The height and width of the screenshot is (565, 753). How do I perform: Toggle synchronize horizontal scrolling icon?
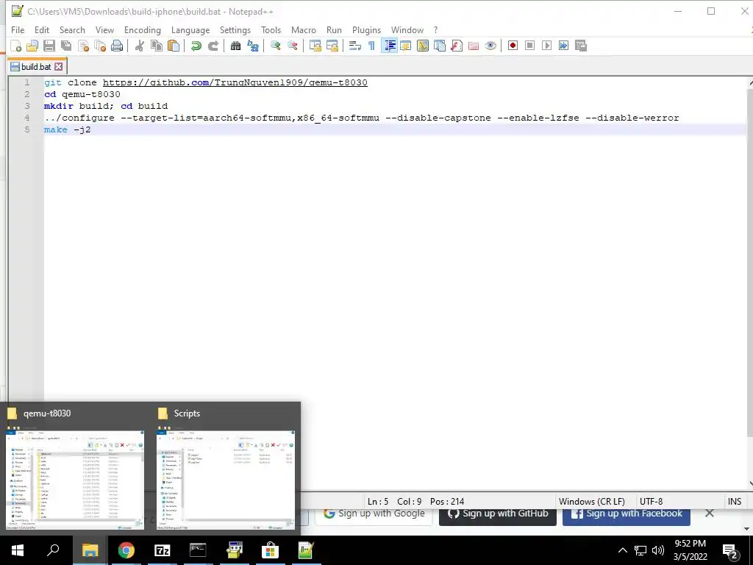pyautogui.click(x=332, y=46)
